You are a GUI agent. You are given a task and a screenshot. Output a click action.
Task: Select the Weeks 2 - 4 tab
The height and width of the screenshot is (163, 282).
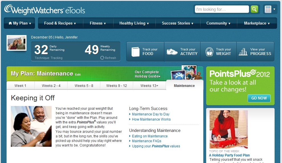(x=51, y=85)
